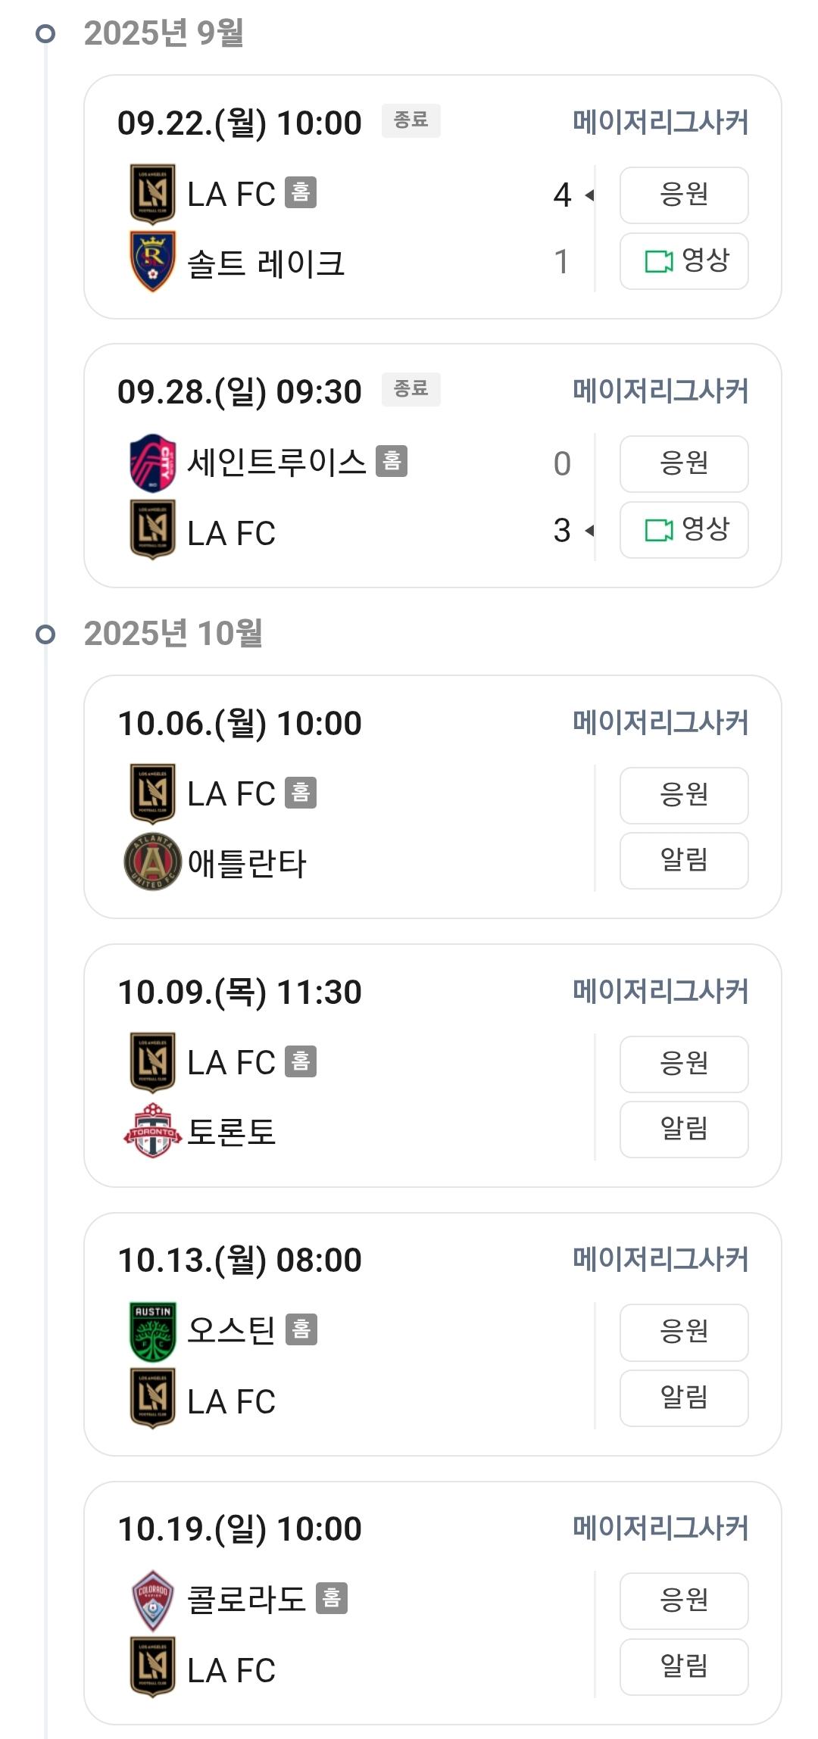Toggle 알림 for the 10.13 Austin match
Viewport: 818px width, 1739px height.
coord(684,1398)
